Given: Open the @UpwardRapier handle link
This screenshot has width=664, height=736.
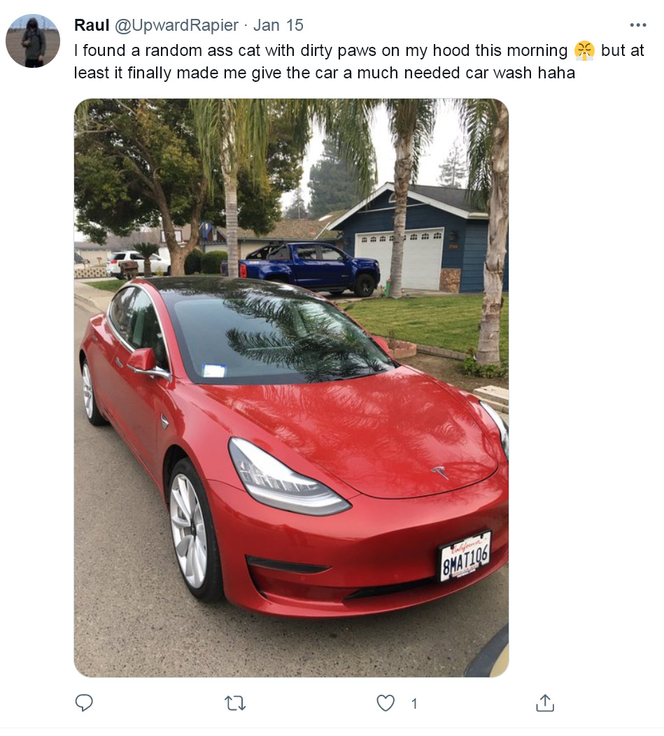Looking at the screenshot, I should 176,25.
